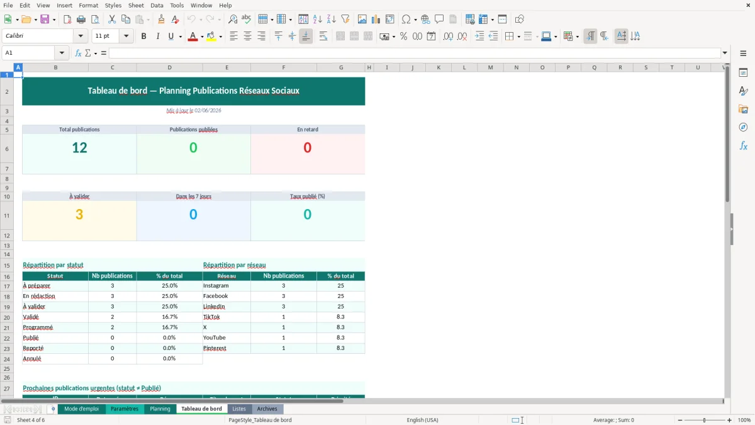Click the zoom-in plus button
755x425 pixels.
[x=730, y=420]
